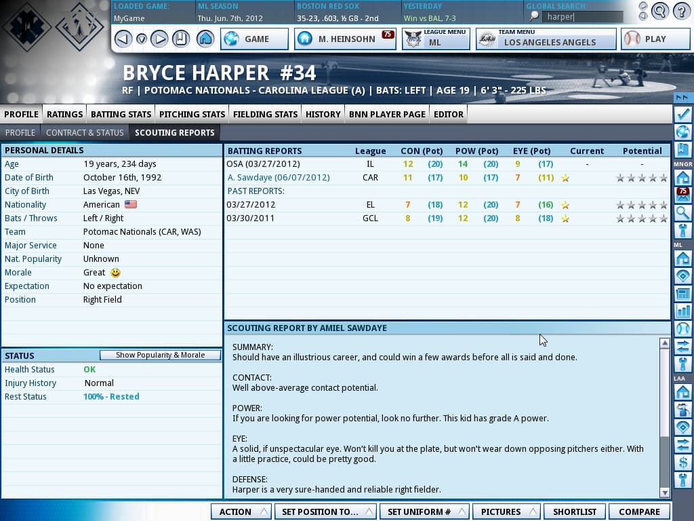Click the scouting report scrollbar down arrow
The height and width of the screenshot is (521, 694).
664,493
